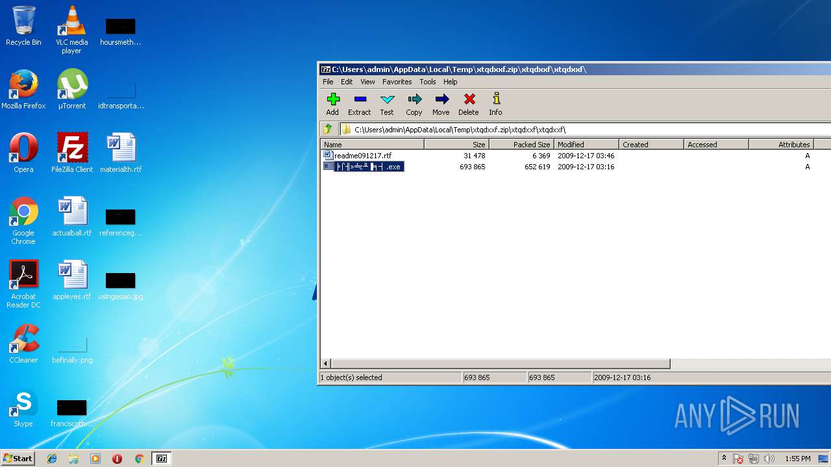Select Opera desktop icon
831x467 pixels.
pos(23,153)
